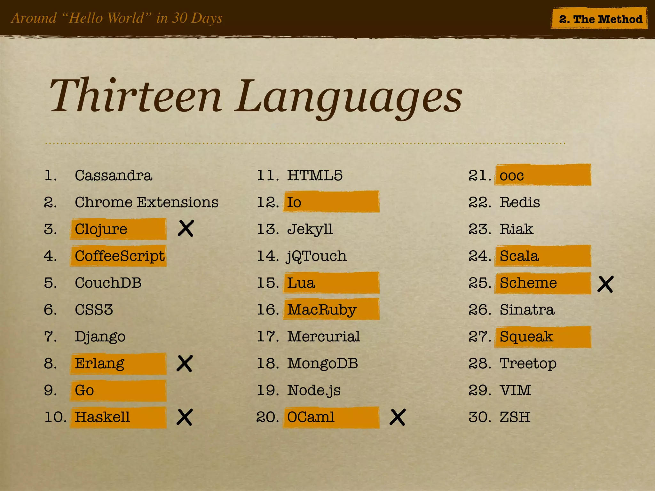This screenshot has width=655, height=491.
Task: Select list item 'Sinatra'
Action: [527, 309]
